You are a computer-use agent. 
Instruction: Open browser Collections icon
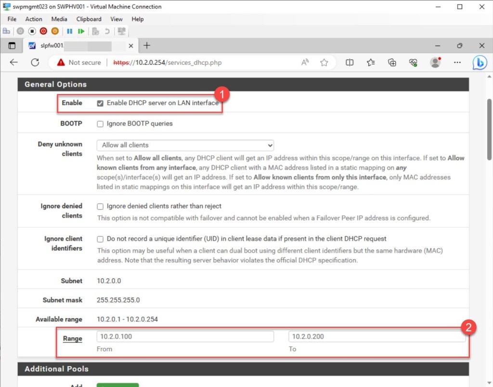[x=392, y=62]
